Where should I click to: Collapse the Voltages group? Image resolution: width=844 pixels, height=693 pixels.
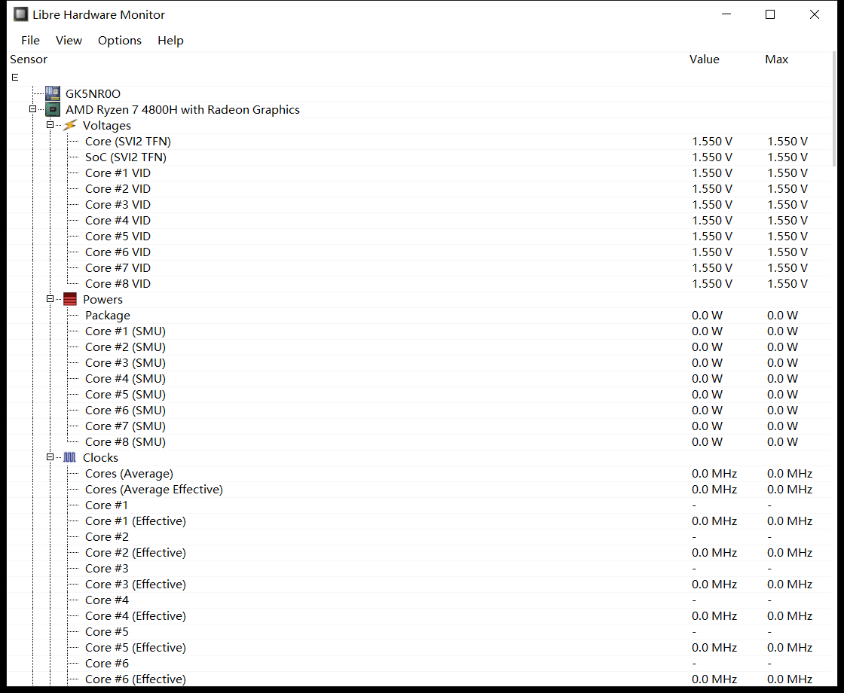click(x=50, y=125)
